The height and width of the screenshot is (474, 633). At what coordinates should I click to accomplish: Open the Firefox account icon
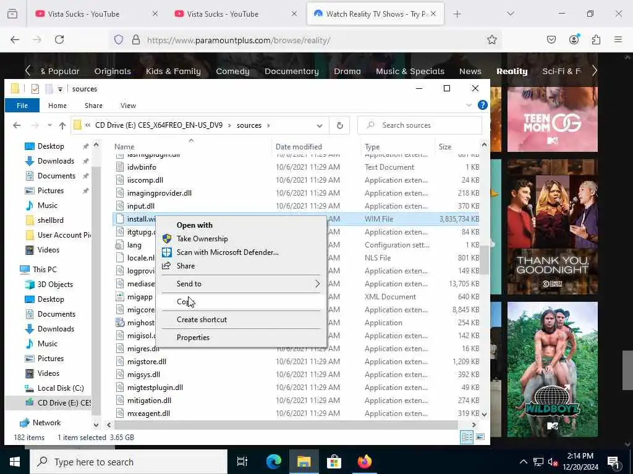pos(574,39)
